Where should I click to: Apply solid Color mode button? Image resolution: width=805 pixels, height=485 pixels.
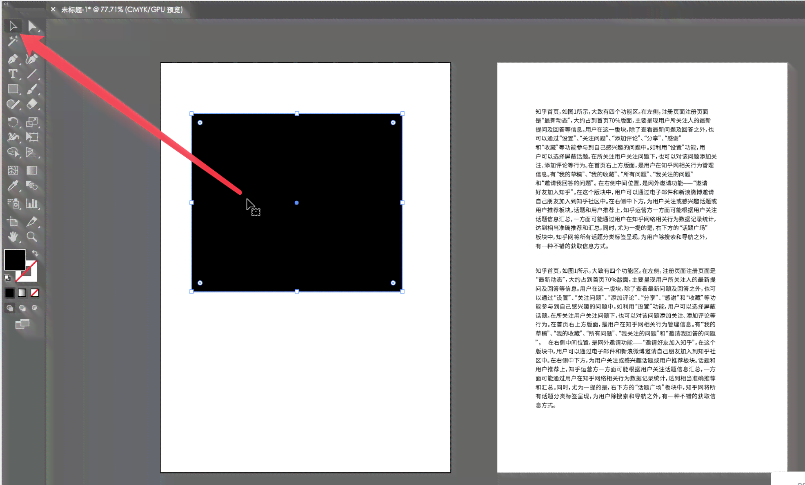(9, 293)
